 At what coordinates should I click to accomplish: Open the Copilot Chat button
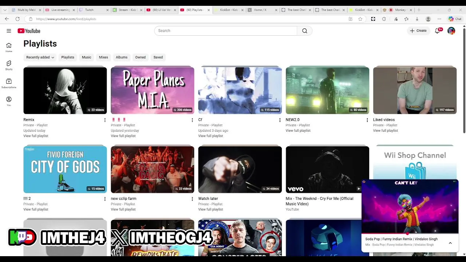click(455, 19)
